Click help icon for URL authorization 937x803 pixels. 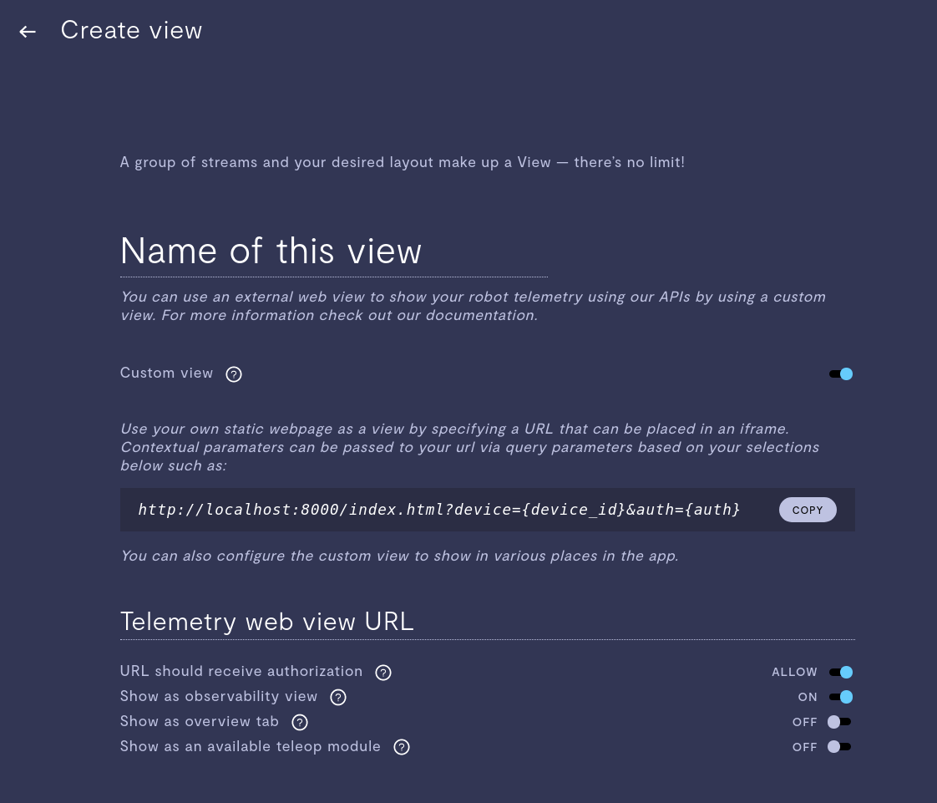[x=383, y=673]
